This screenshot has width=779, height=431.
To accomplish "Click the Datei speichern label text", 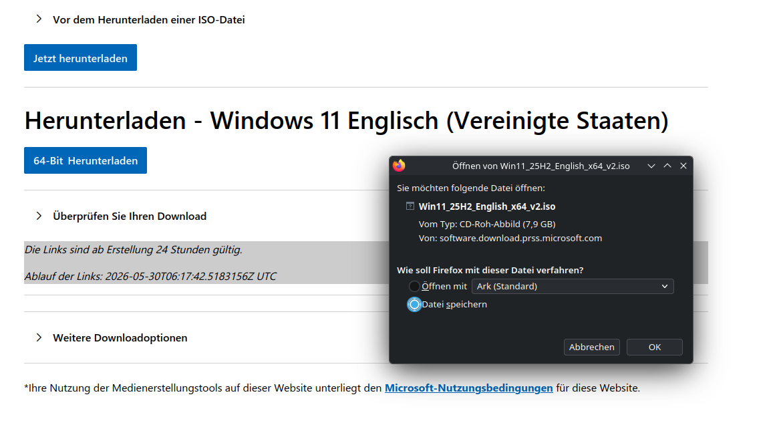I will [x=454, y=304].
